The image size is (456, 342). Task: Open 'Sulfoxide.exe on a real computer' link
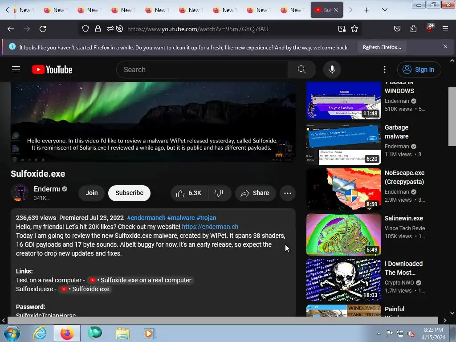pyautogui.click(x=140, y=281)
